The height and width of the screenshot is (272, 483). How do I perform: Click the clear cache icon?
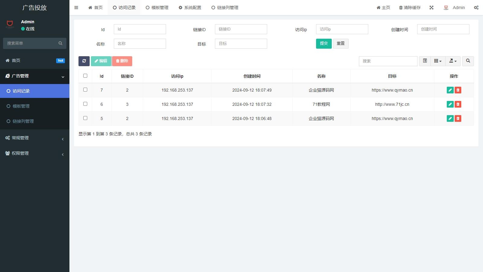tap(401, 8)
